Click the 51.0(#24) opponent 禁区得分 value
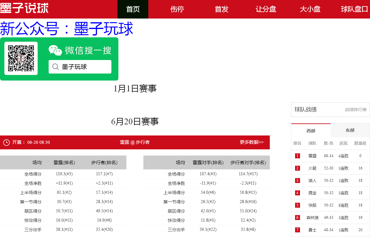370x237 pixels. point(248,211)
